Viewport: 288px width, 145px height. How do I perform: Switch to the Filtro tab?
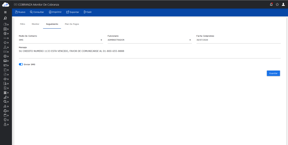(x=23, y=24)
